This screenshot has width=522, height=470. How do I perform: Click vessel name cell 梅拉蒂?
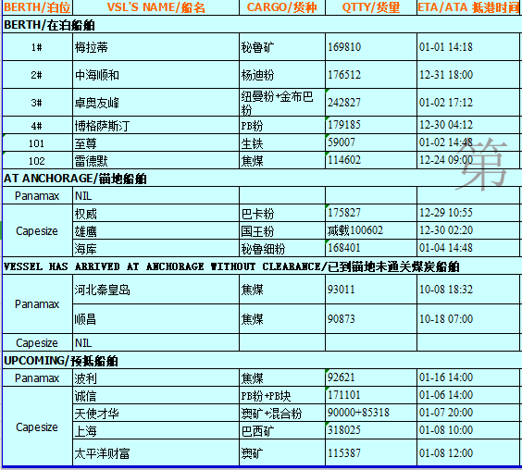pos(155,47)
